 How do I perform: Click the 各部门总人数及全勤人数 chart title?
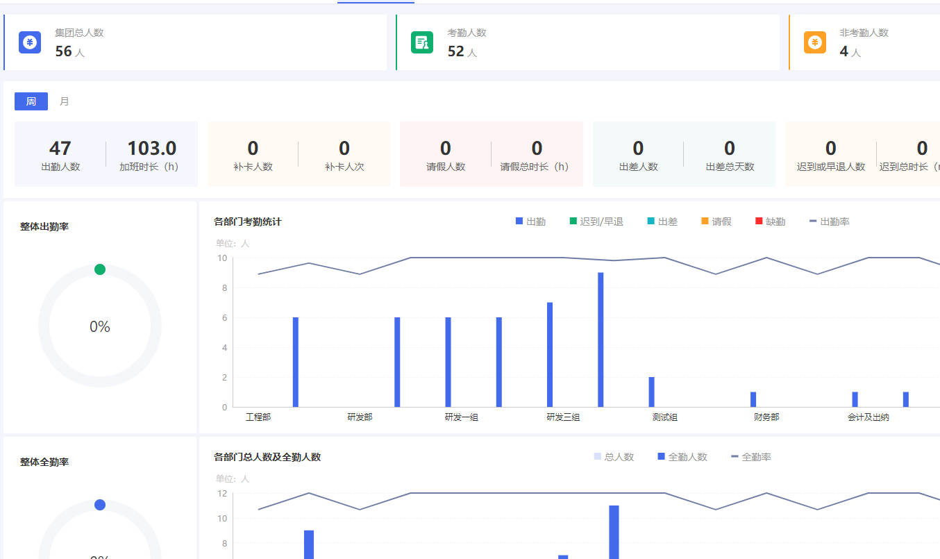point(267,457)
